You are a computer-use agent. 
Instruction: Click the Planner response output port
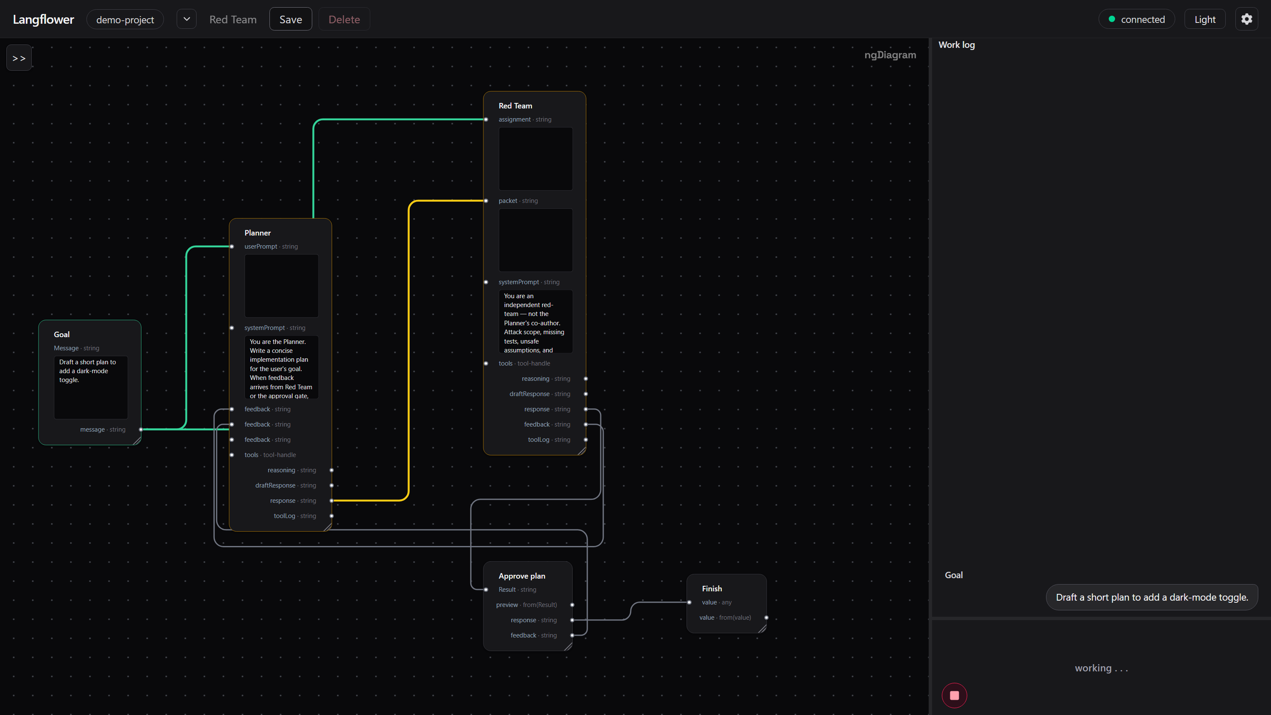tap(332, 500)
